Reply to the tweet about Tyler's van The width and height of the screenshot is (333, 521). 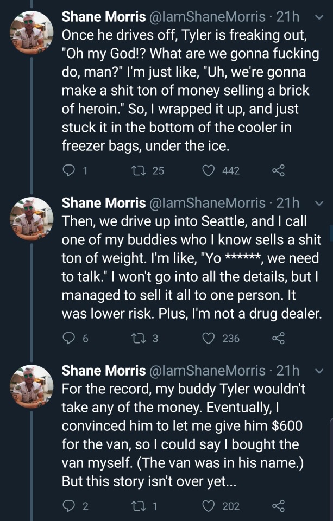69,506
